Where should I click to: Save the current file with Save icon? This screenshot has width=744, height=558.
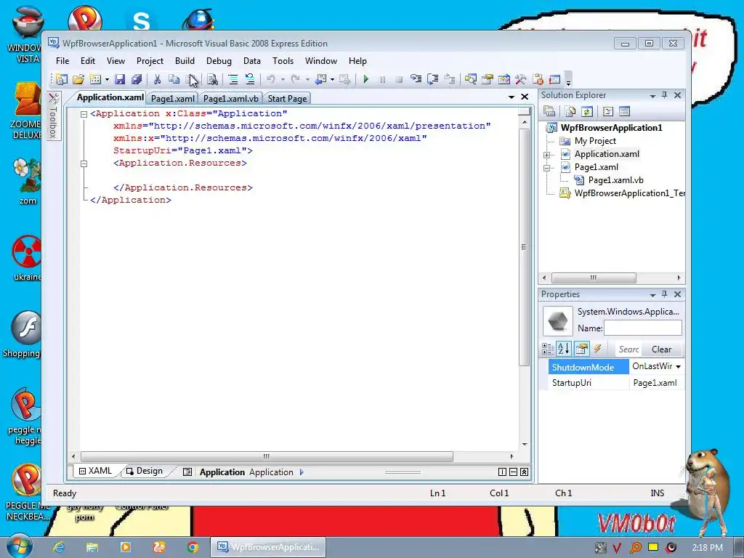coord(120,79)
